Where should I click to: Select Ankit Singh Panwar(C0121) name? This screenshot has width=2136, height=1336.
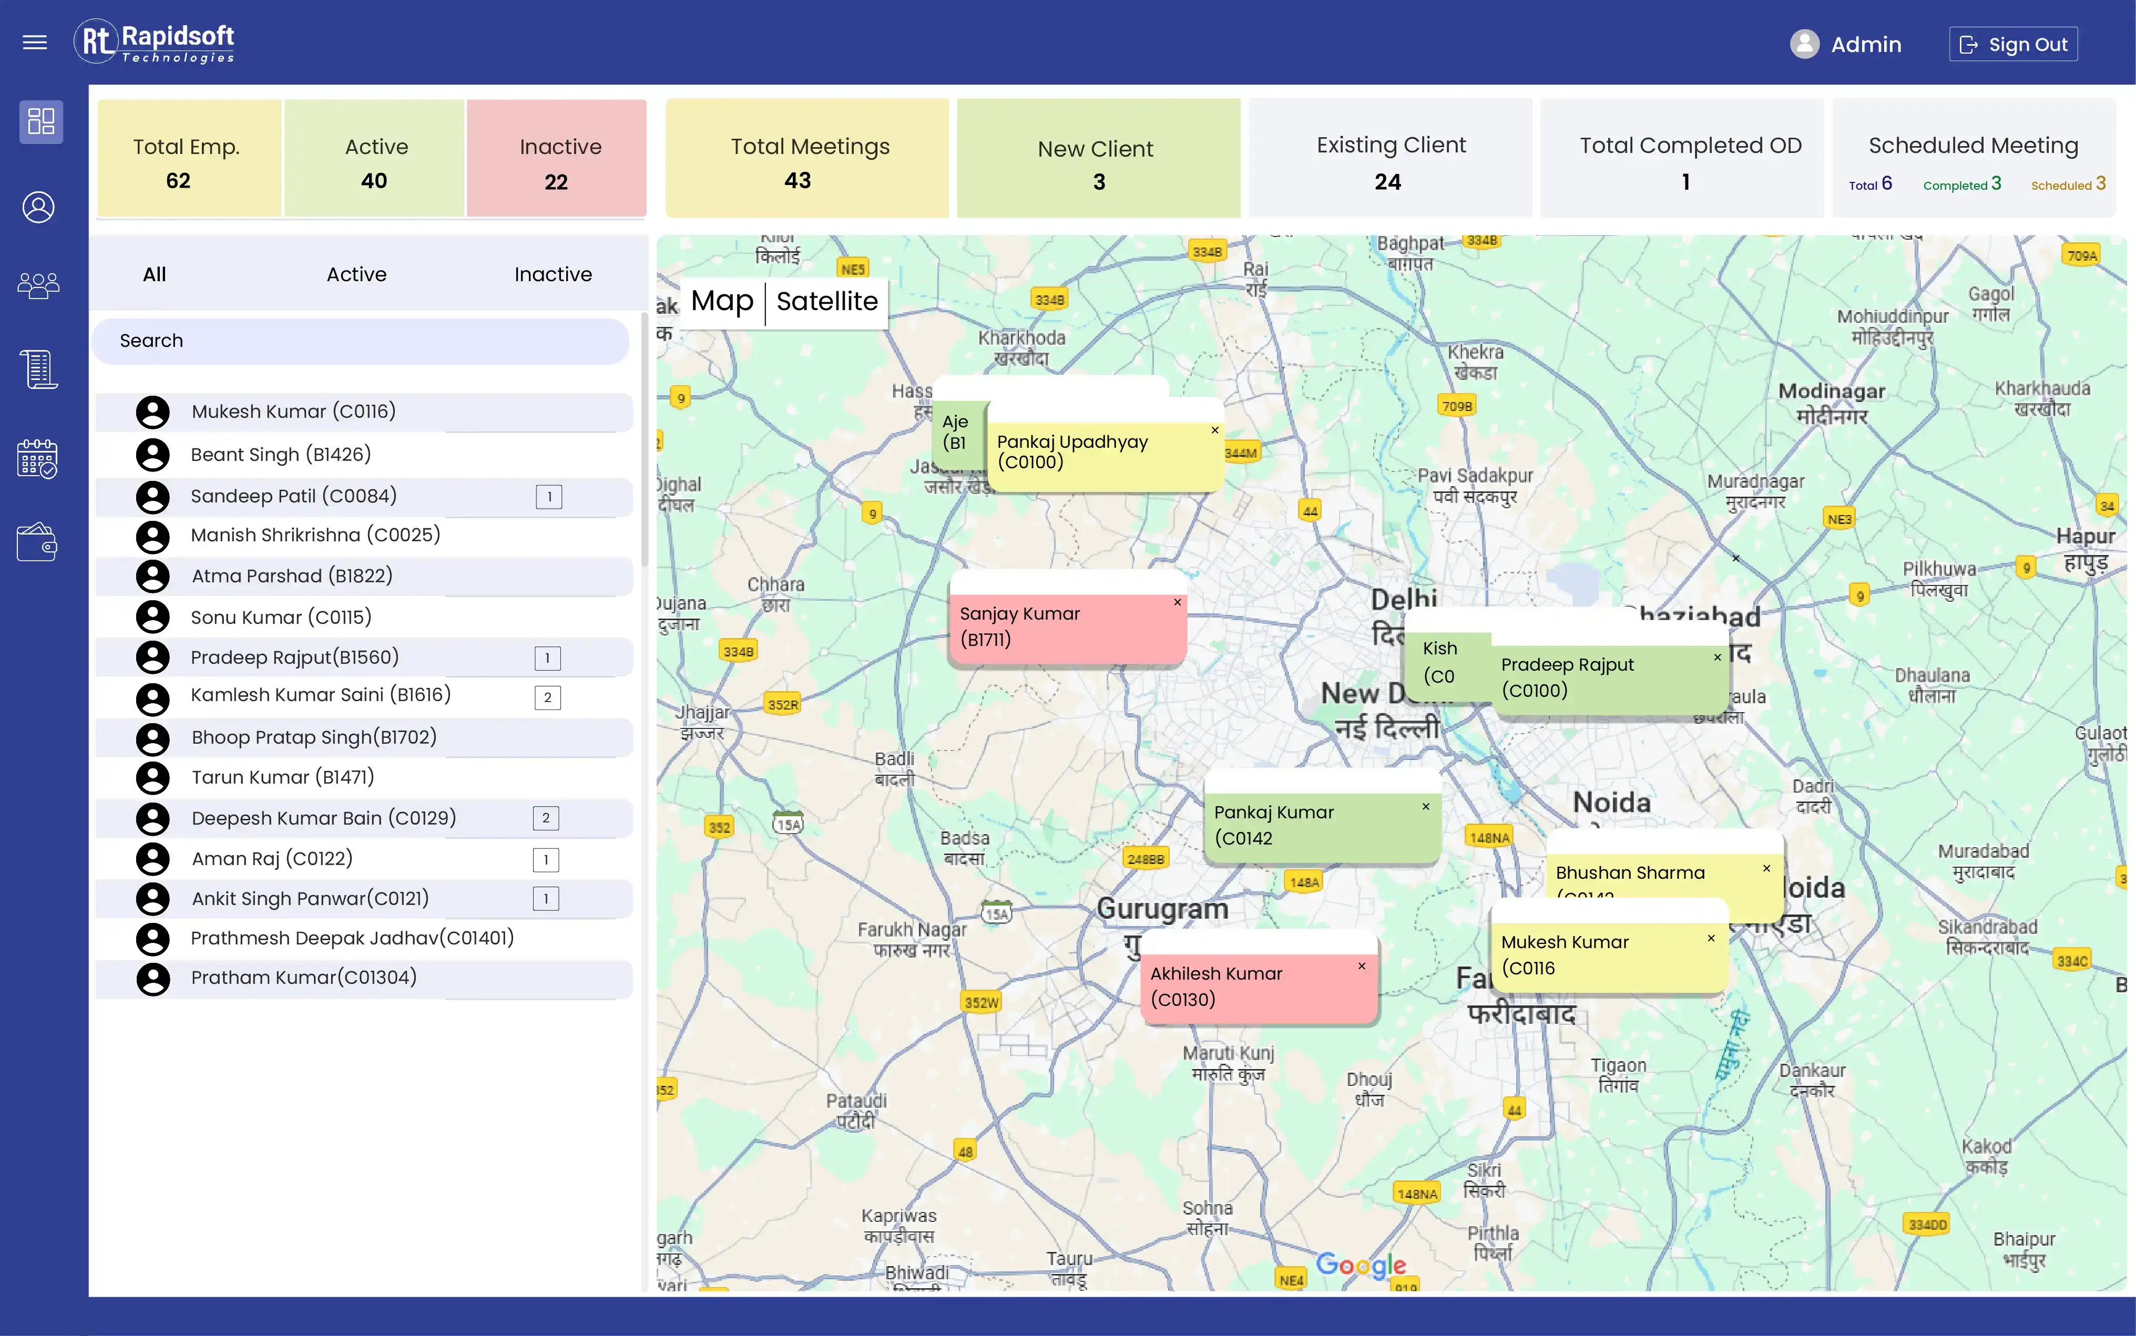coord(310,899)
